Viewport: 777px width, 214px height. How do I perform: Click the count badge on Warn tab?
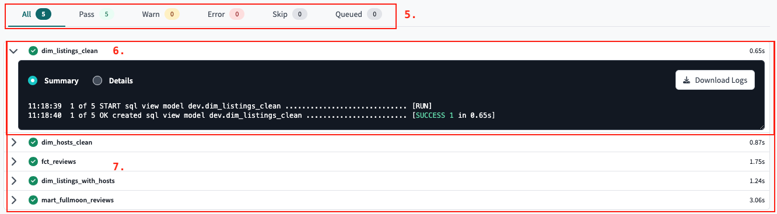coord(171,14)
